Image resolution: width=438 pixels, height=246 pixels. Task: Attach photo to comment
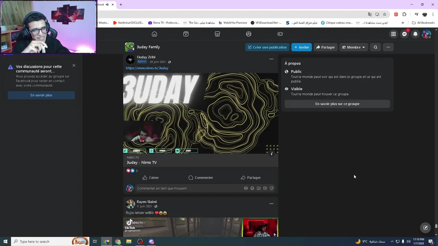pos(259,188)
